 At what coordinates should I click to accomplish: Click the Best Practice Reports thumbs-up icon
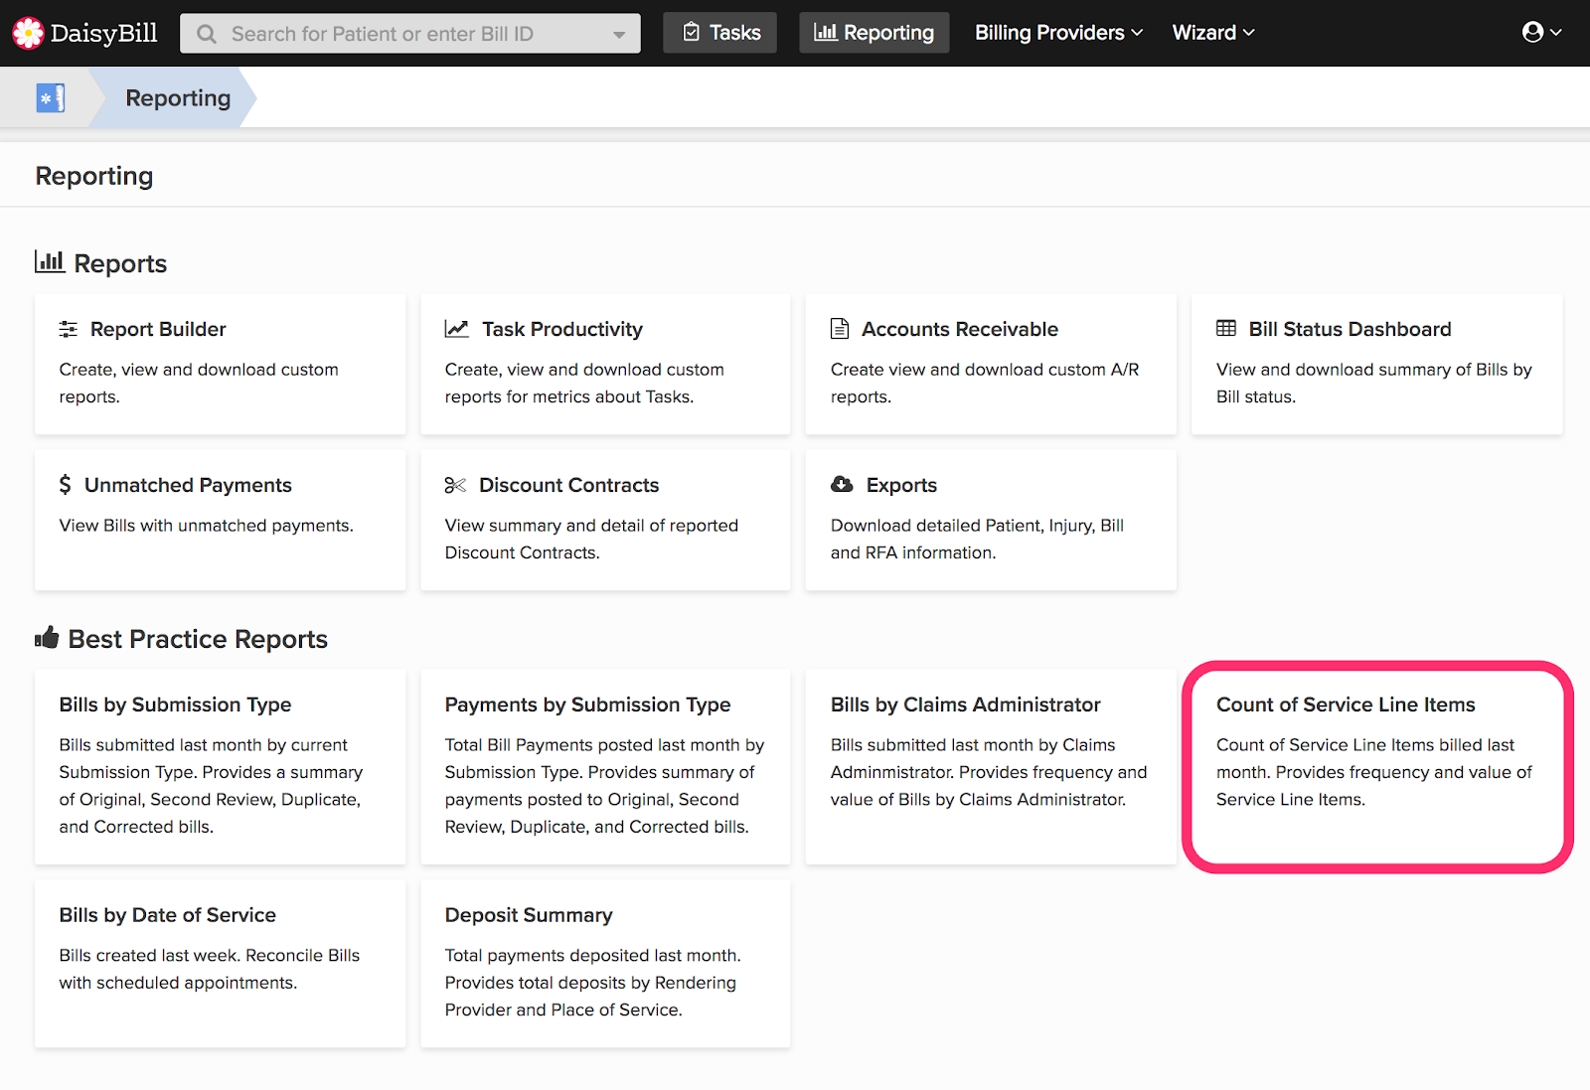[x=47, y=637]
